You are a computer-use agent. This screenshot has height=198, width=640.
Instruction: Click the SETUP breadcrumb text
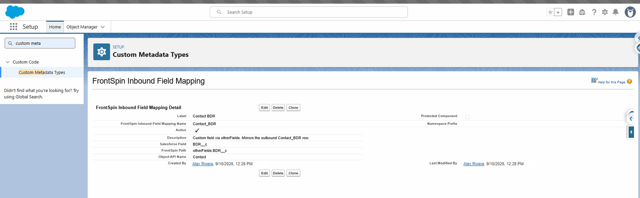118,47
